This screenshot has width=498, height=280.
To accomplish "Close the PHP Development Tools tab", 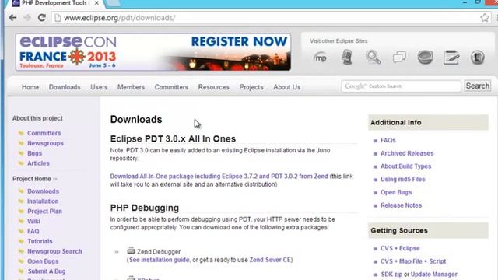I will 96,3.
